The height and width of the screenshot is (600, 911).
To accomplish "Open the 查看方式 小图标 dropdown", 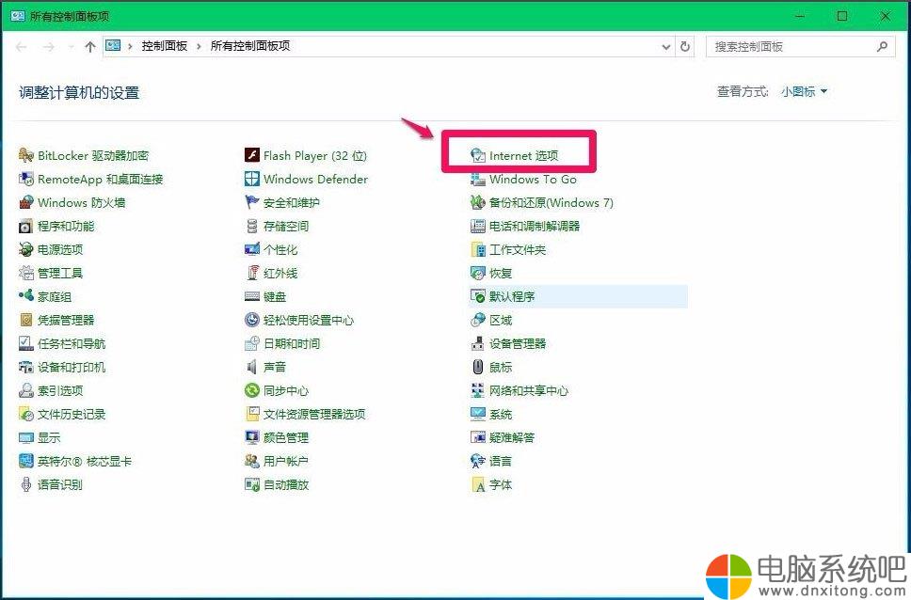I will (x=805, y=92).
